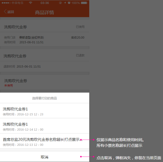Click the first 洗剪吹代金券 title marked 已使用

coord(15,27)
